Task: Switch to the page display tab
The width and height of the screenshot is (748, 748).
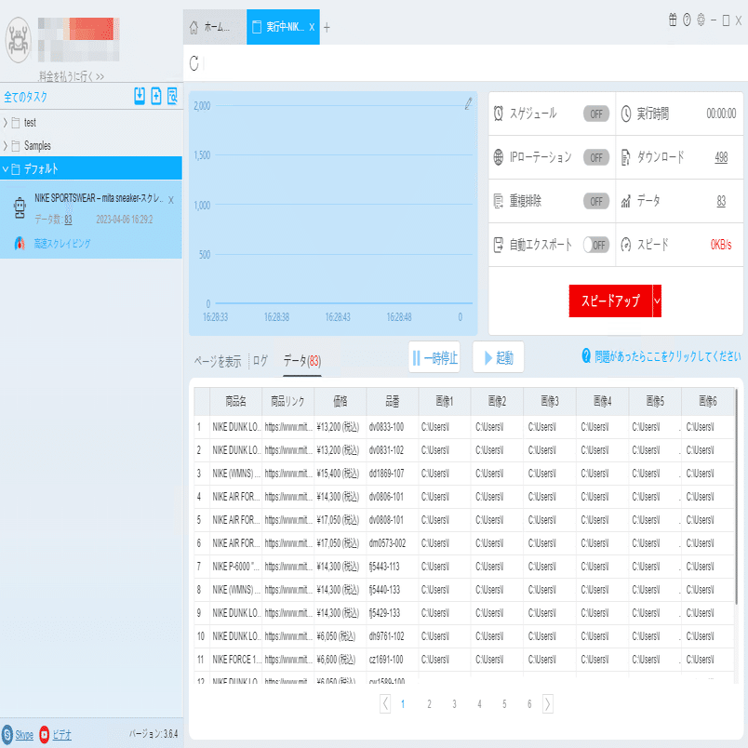Action: tap(218, 361)
